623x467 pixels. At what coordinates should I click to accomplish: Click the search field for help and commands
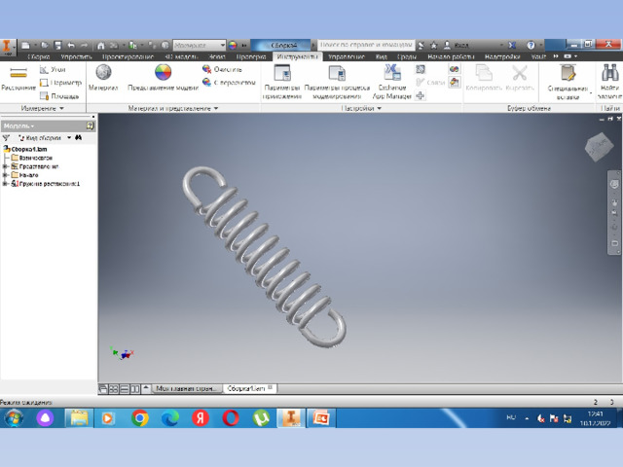(365, 45)
